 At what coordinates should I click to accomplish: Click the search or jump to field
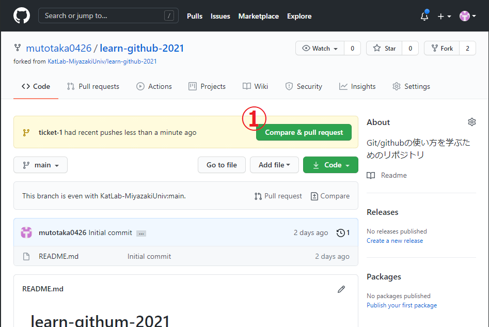tap(108, 15)
